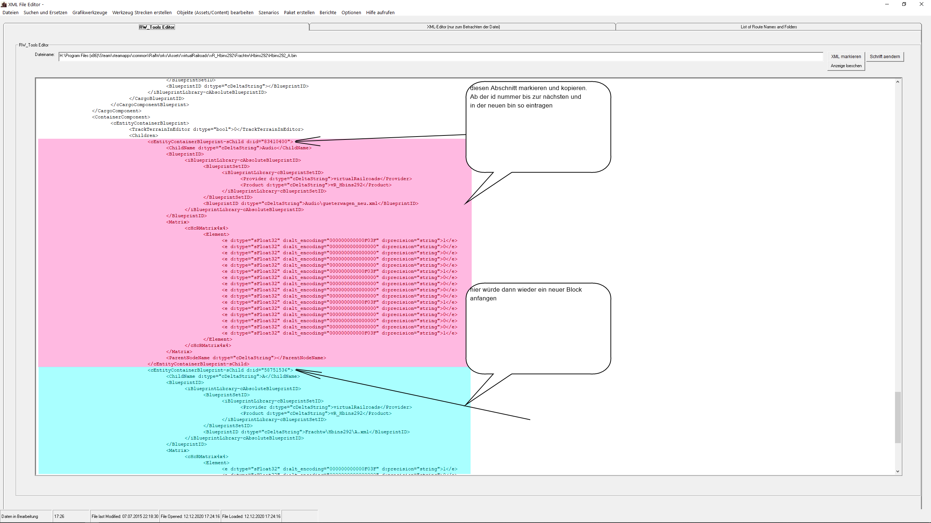Open Hilfe aufrufen menu
The width and height of the screenshot is (931, 523).
click(380, 12)
